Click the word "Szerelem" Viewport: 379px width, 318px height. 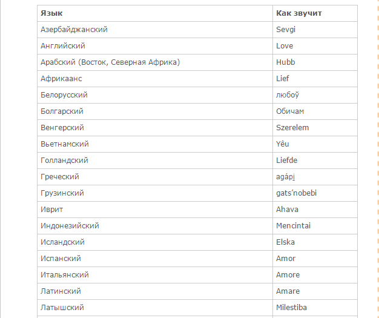coord(292,128)
